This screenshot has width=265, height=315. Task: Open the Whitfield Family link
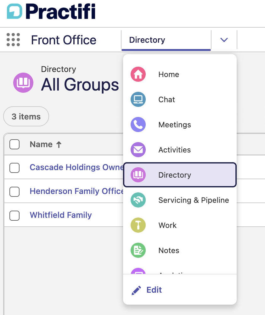click(x=61, y=215)
